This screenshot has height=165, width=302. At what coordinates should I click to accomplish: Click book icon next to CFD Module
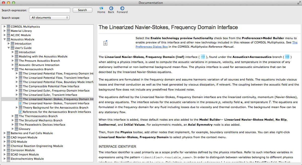[9, 142]
